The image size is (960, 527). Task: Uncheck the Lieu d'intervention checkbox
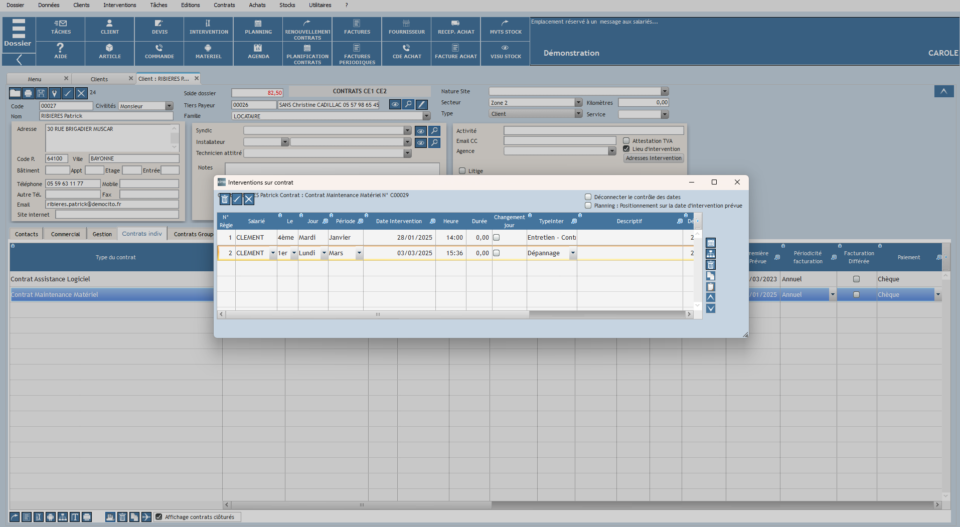[626, 149]
